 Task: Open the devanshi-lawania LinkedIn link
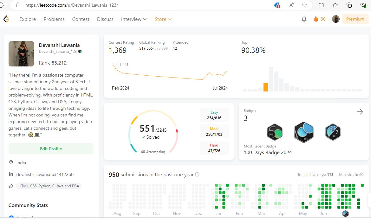pos(45,174)
